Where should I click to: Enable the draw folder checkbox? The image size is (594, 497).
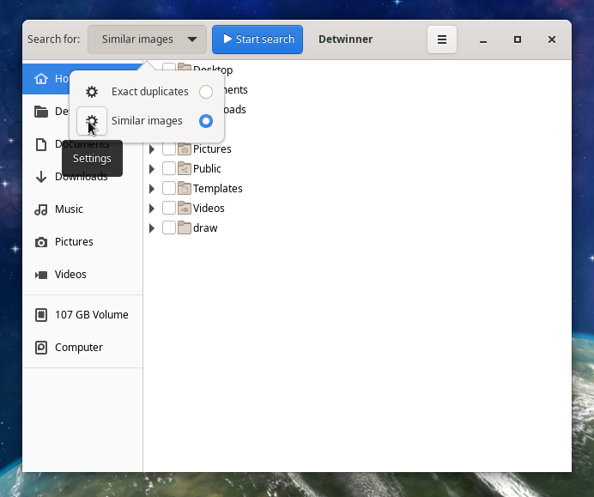pyautogui.click(x=169, y=228)
